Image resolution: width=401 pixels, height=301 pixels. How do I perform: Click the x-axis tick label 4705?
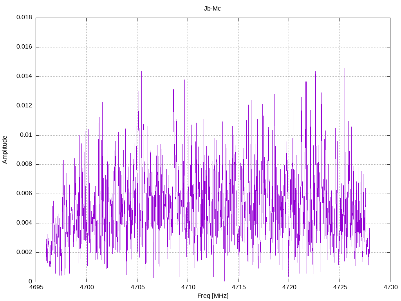coord(137,287)
